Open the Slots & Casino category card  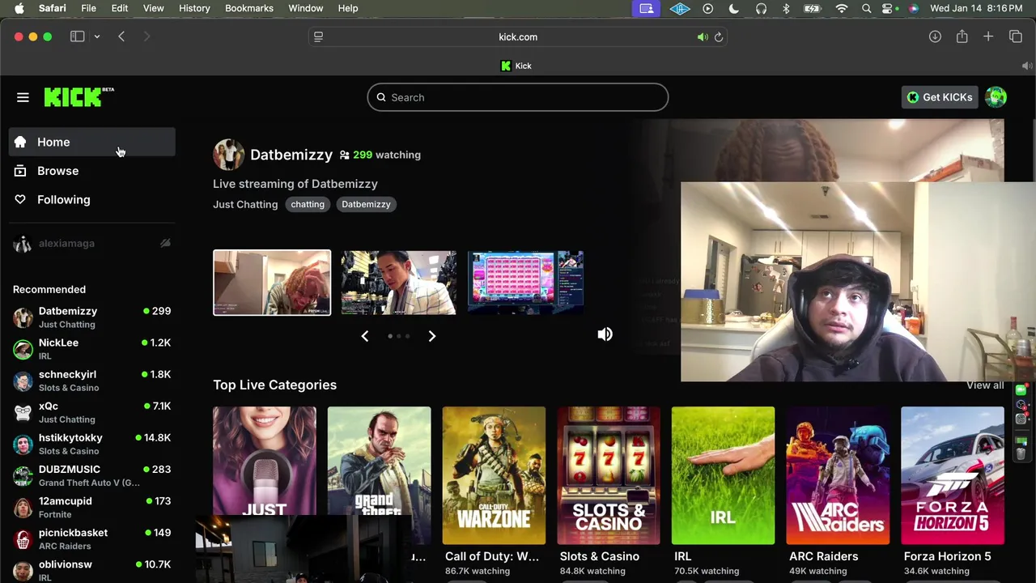click(x=609, y=474)
